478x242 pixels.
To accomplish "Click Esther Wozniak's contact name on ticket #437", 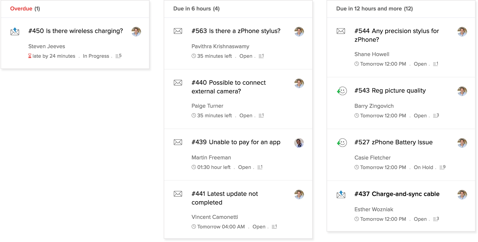I will [374, 209].
